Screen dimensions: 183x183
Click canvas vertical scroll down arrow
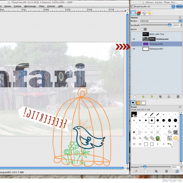click(128, 165)
